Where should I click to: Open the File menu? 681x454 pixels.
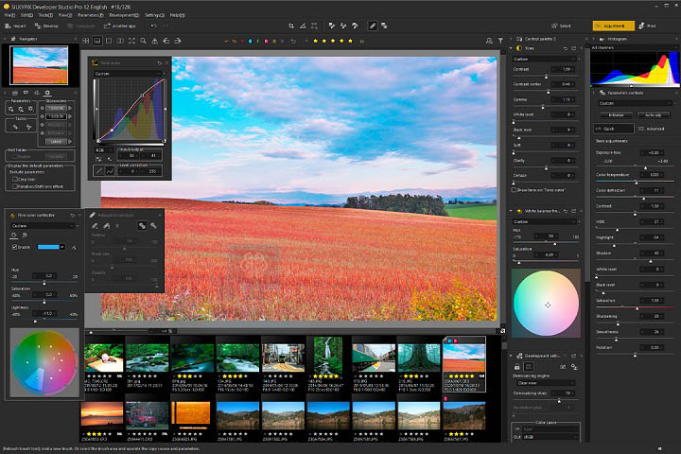[9, 15]
